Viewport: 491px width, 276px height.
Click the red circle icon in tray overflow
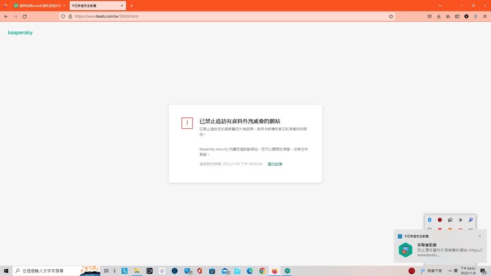pos(440,220)
